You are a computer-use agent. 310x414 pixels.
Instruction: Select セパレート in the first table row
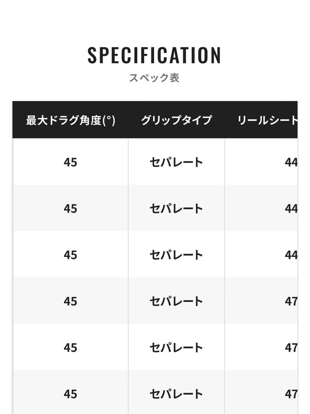pyautogui.click(x=176, y=162)
